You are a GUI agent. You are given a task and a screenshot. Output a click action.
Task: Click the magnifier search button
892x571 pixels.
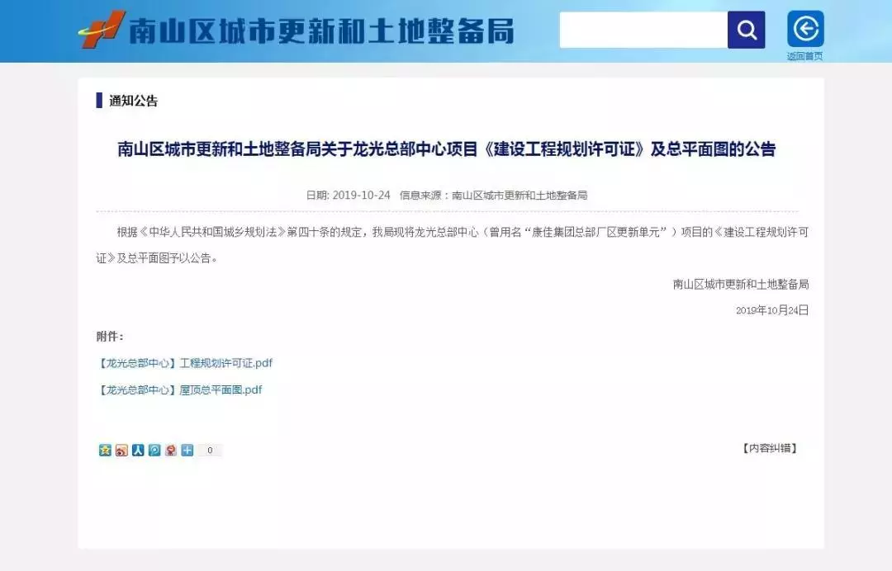[746, 31]
